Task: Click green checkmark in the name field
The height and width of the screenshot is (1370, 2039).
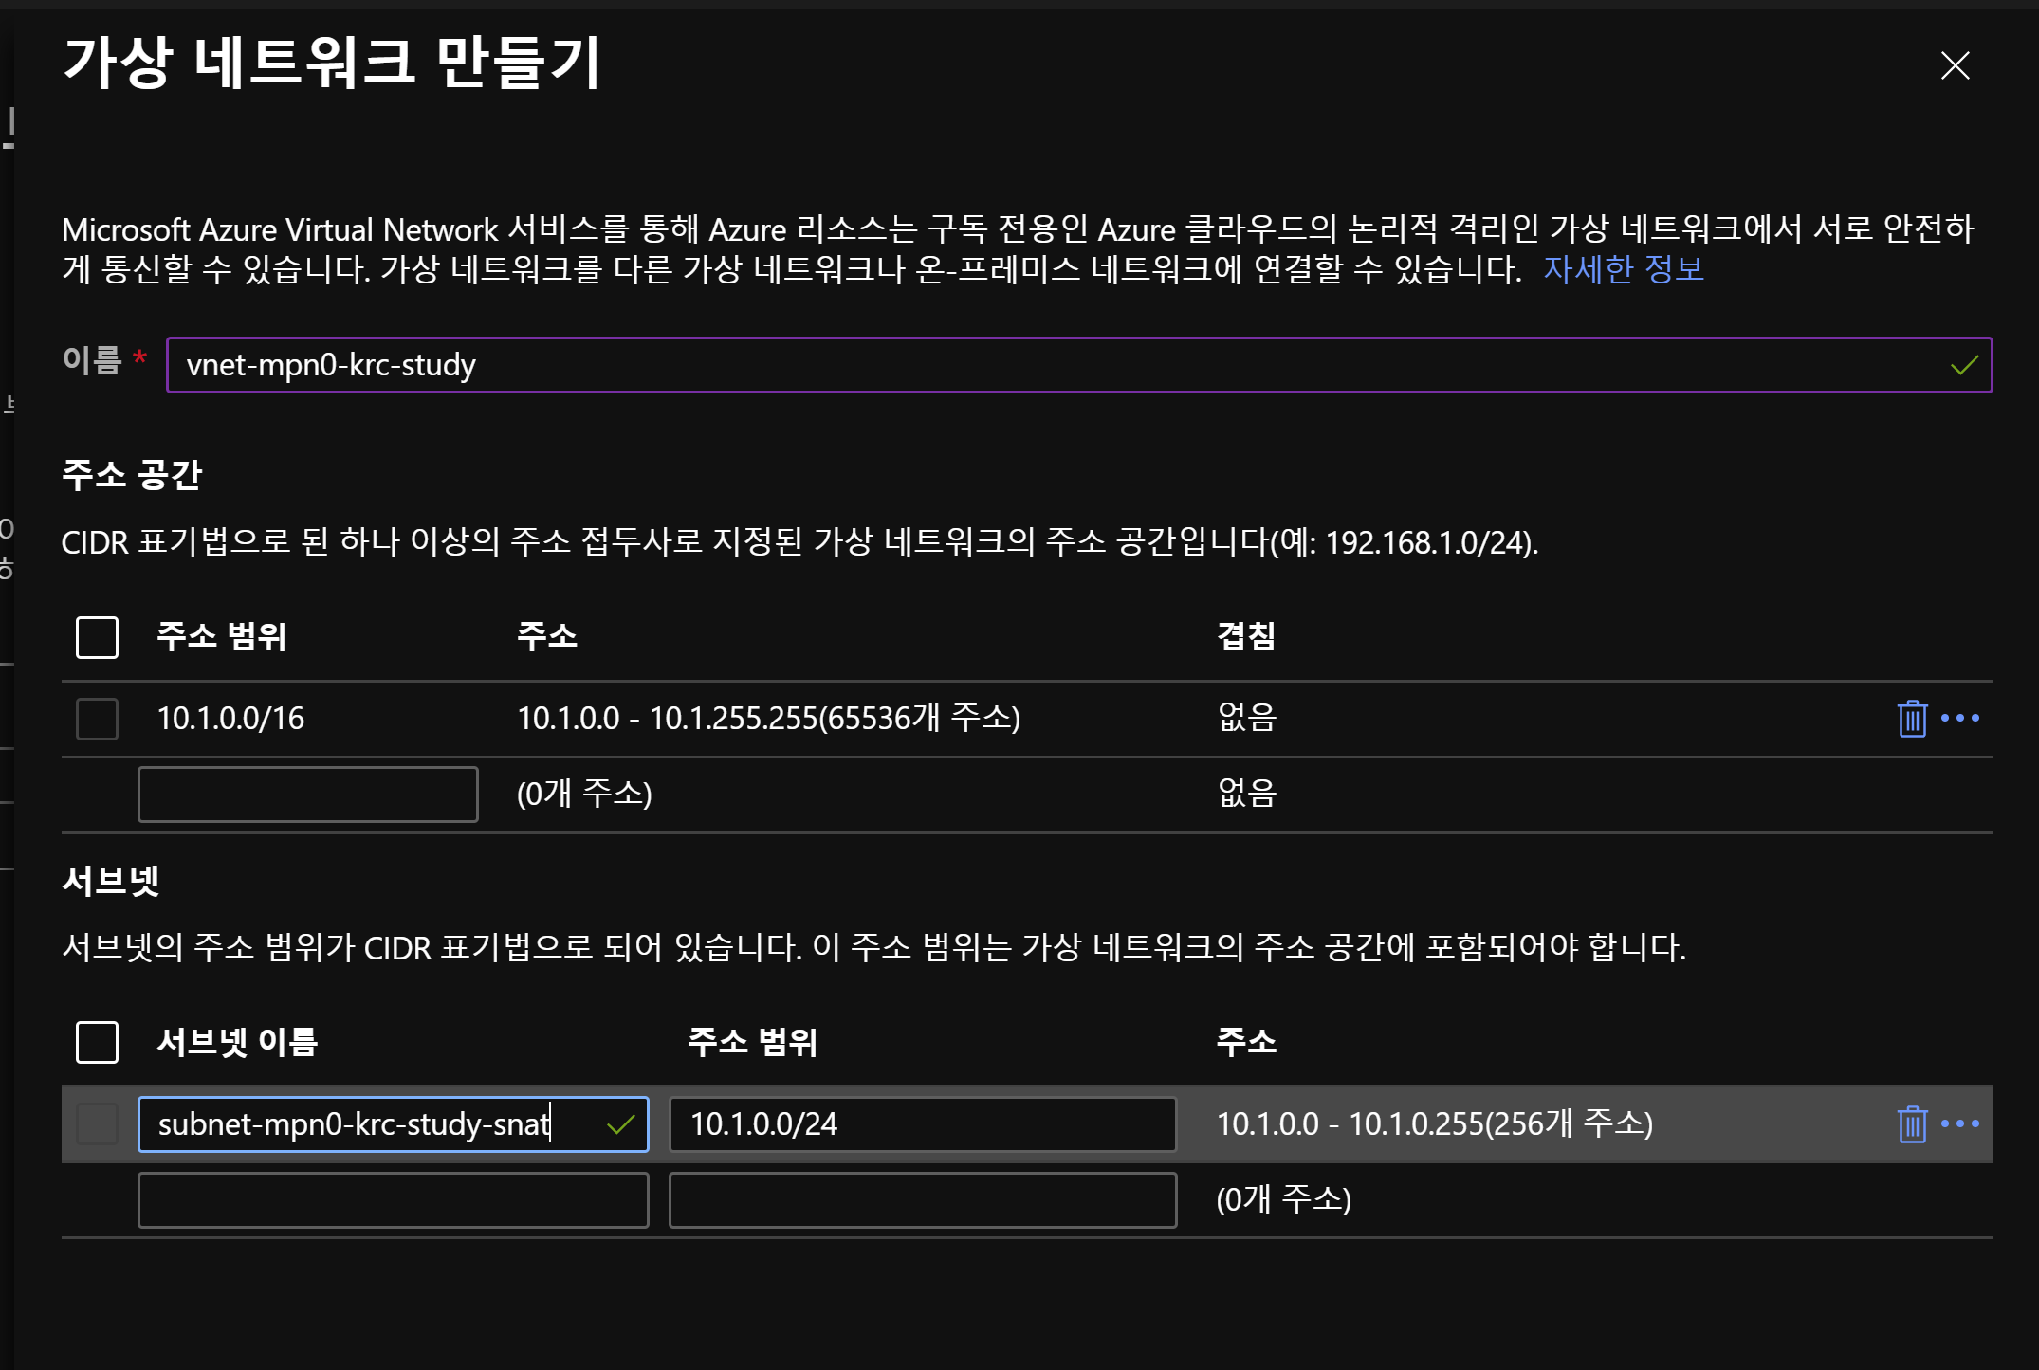Action: tap(1964, 365)
